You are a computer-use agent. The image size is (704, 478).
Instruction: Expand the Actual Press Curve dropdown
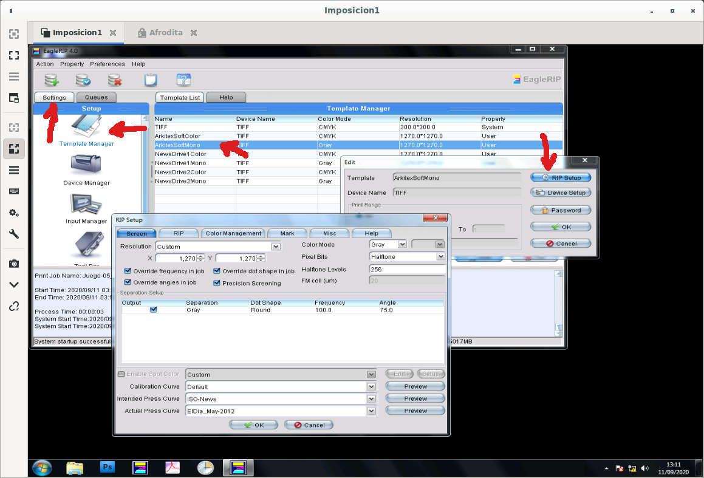click(371, 411)
